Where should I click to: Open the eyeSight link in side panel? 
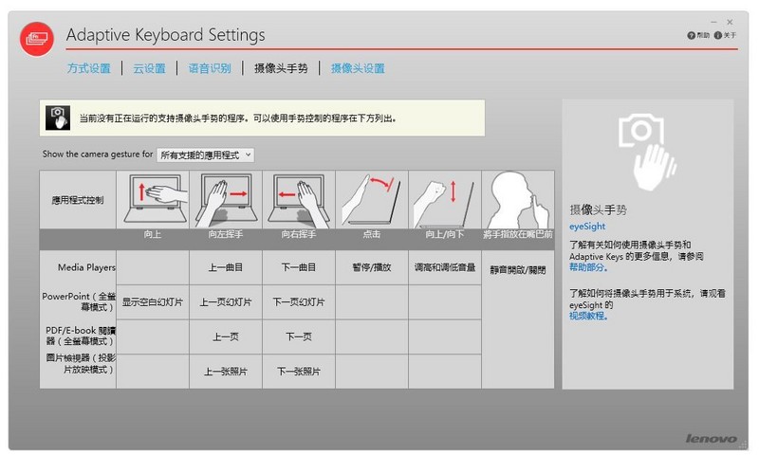pos(586,227)
